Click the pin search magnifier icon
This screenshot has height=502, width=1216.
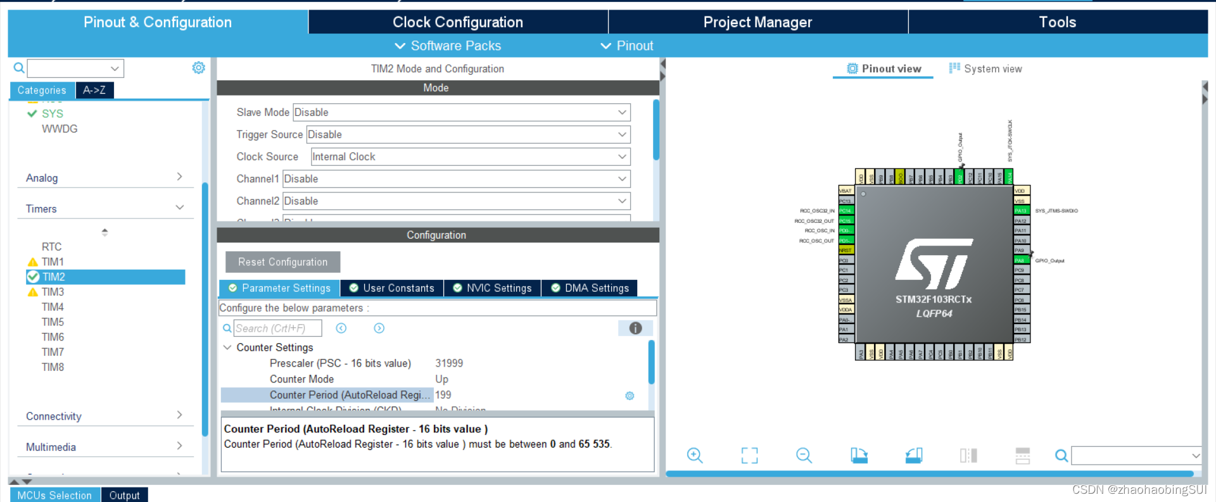pos(1061,455)
